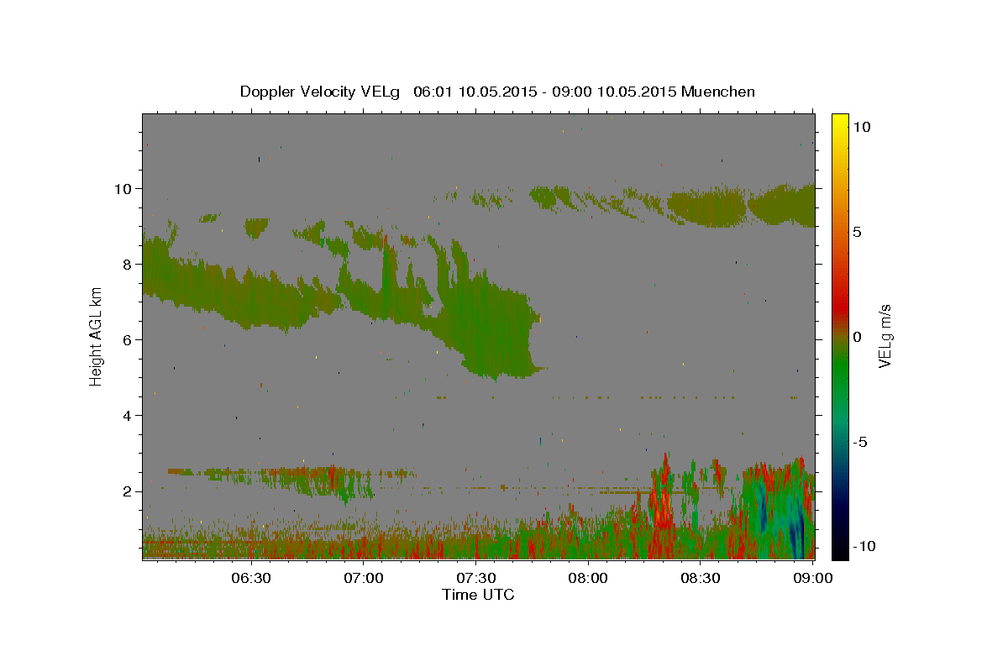This screenshot has width=1008, height=672.
Task: Click the '06:30' time axis label
Action: [x=250, y=579]
